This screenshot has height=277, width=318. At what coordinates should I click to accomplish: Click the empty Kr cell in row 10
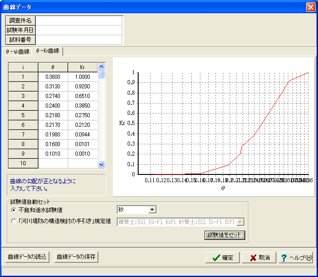click(x=82, y=163)
